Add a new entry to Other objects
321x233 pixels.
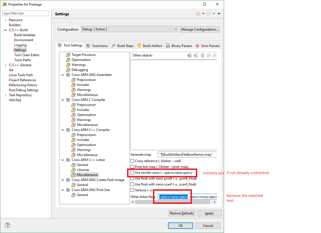(x=189, y=55)
